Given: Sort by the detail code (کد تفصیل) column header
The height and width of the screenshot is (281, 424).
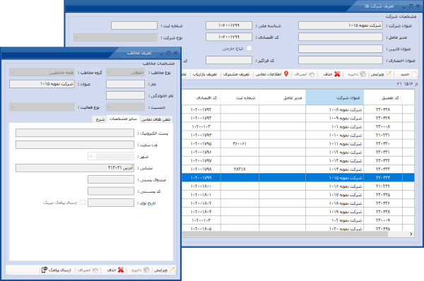Looking at the screenshot, I should tap(383, 97).
